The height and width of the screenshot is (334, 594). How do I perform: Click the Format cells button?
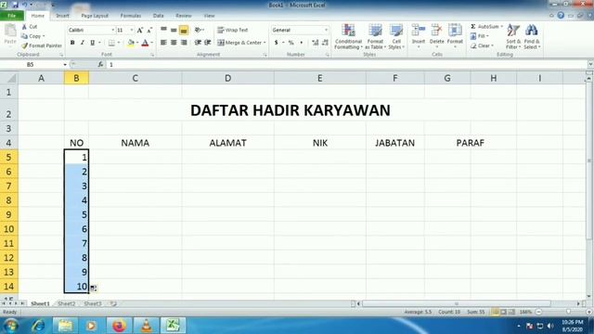pyautogui.click(x=455, y=36)
